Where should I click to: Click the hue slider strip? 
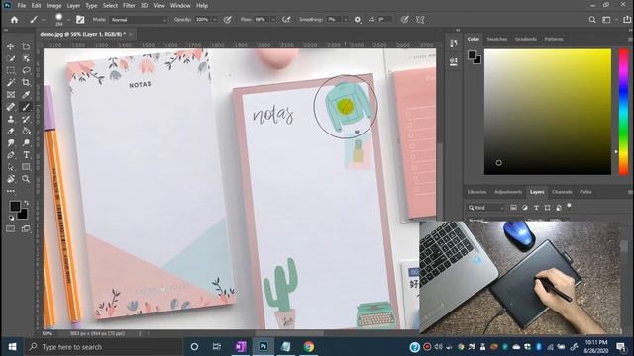coord(623,112)
